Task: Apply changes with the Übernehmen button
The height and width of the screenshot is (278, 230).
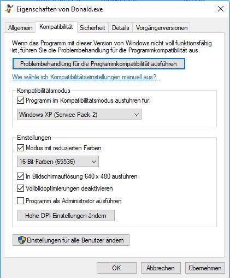Action: point(205,268)
